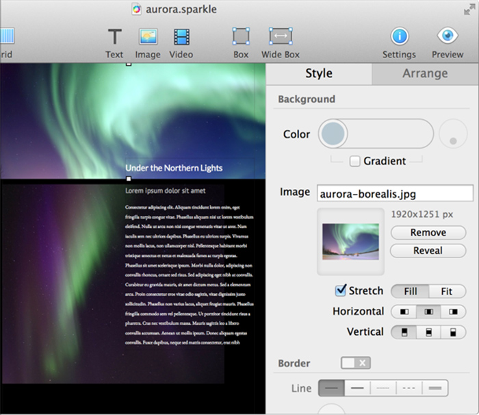The height and width of the screenshot is (415, 479).
Task: Click the Reveal button
Action: 428,251
